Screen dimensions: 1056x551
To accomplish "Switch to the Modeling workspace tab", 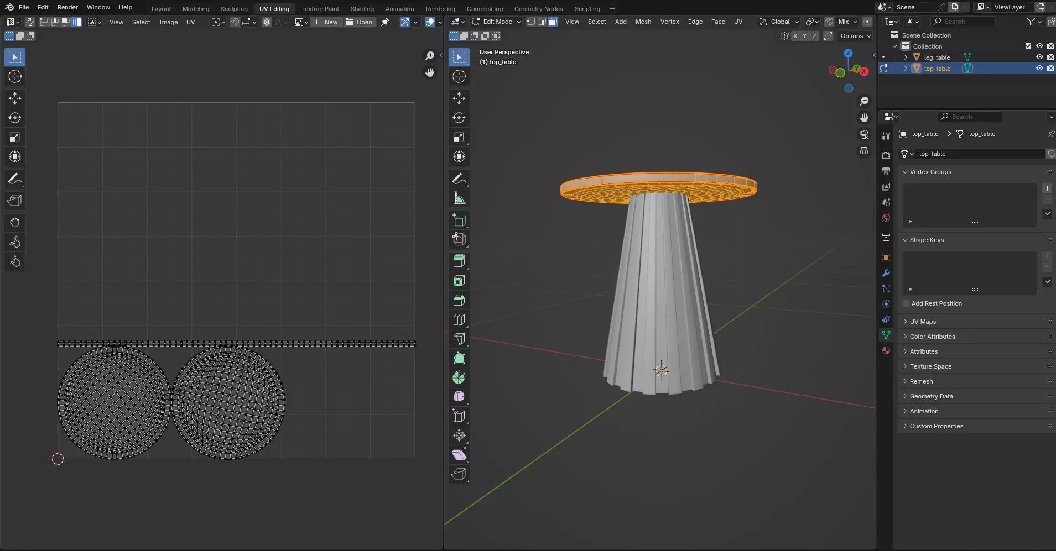I will [196, 8].
